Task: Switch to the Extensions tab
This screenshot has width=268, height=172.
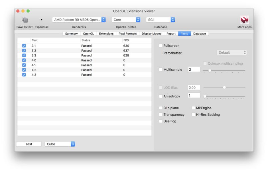Action: click(106, 34)
